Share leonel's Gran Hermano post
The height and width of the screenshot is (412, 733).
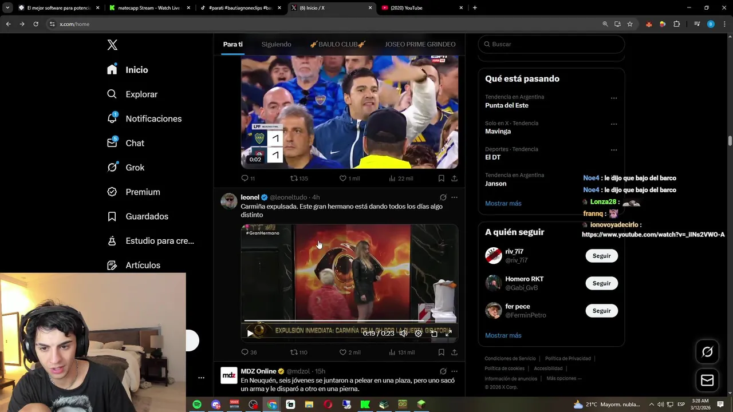(454, 352)
